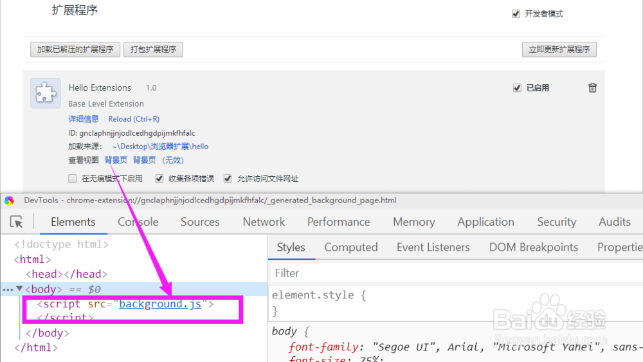
Task: Open the extension source folder path link
Action: (x=160, y=147)
